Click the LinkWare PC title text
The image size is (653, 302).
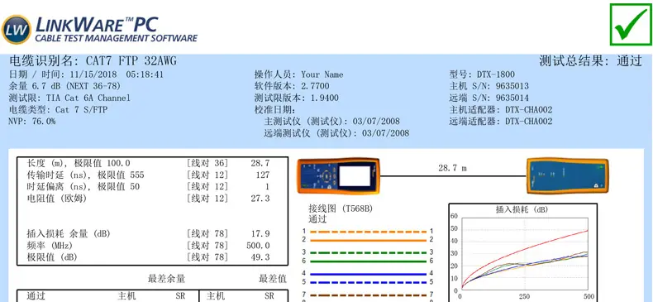(97, 25)
